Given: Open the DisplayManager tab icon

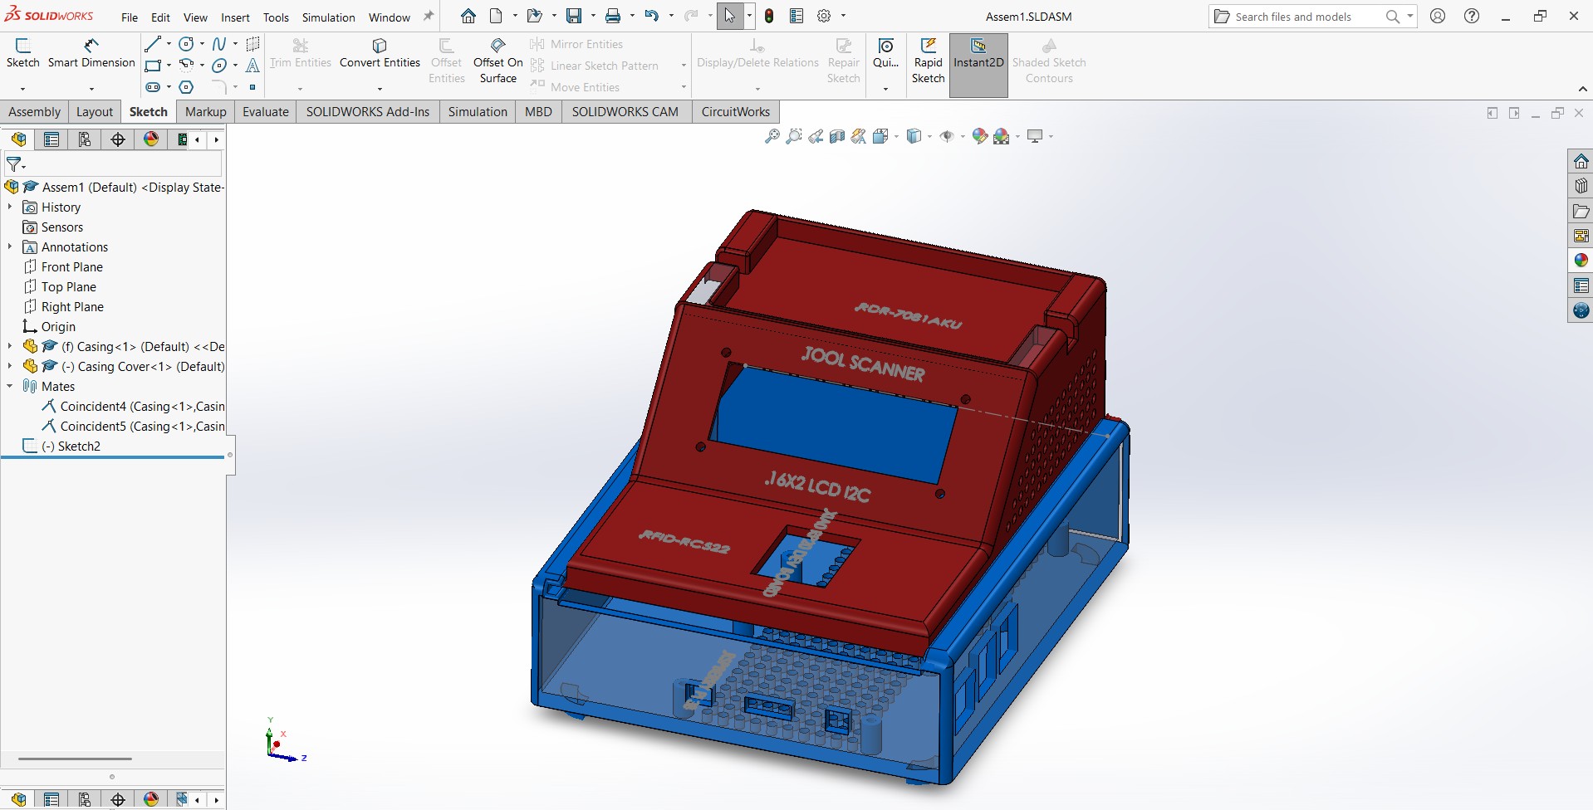Looking at the screenshot, I should [151, 139].
